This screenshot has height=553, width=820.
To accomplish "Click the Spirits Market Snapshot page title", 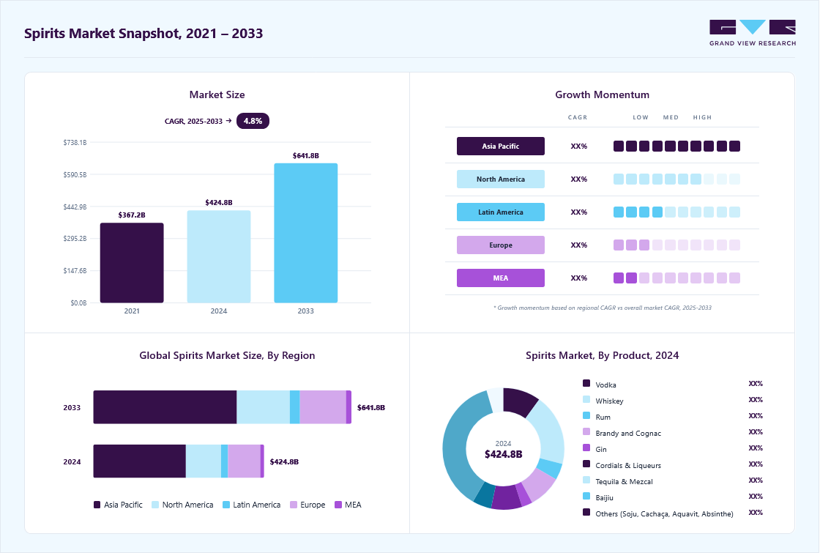I will [x=143, y=34].
